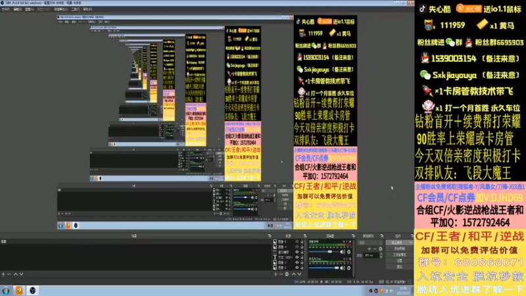Switch to OBS Studio from the taskbar
526x296 pixels.
tap(32, 290)
